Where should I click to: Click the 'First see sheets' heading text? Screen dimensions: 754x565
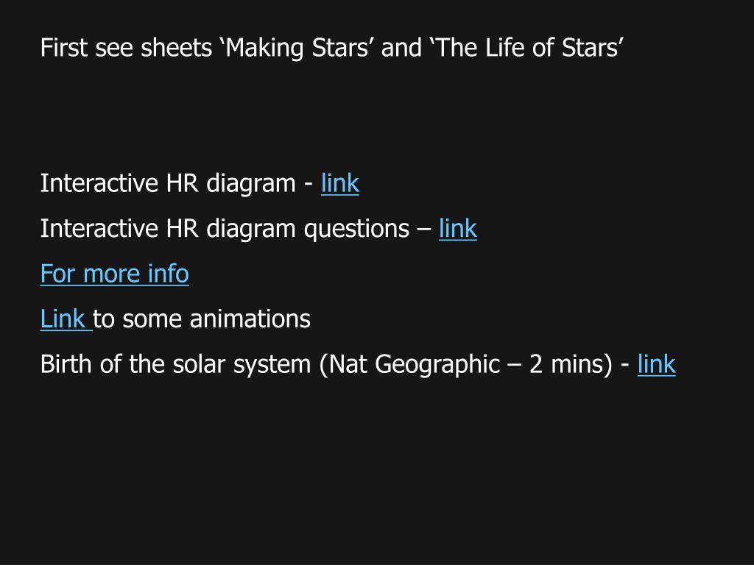click(x=126, y=48)
